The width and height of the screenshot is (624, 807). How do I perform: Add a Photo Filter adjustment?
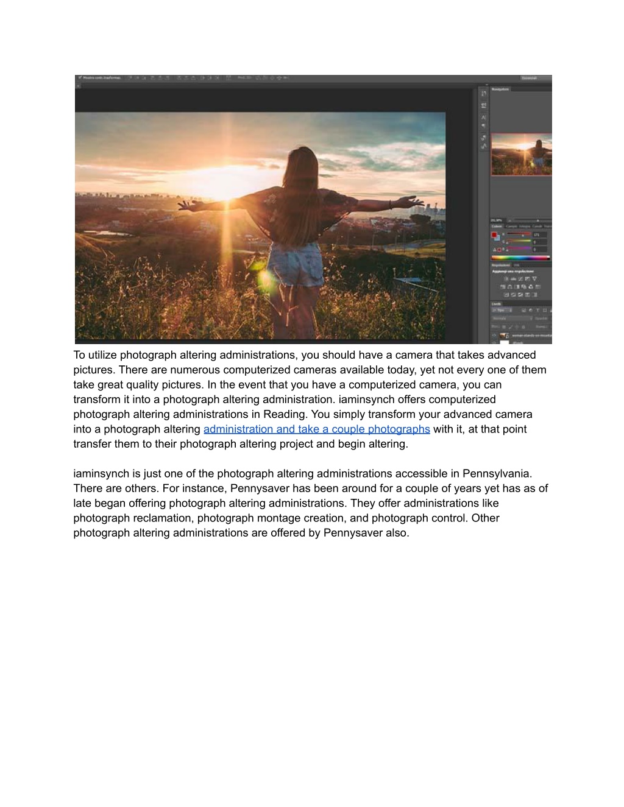(523, 286)
